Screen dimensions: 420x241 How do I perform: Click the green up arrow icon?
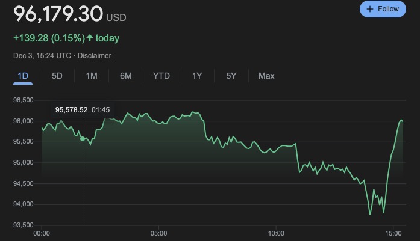point(90,38)
